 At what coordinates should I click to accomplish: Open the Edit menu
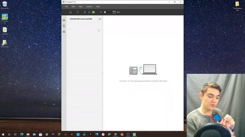click(73, 7)
